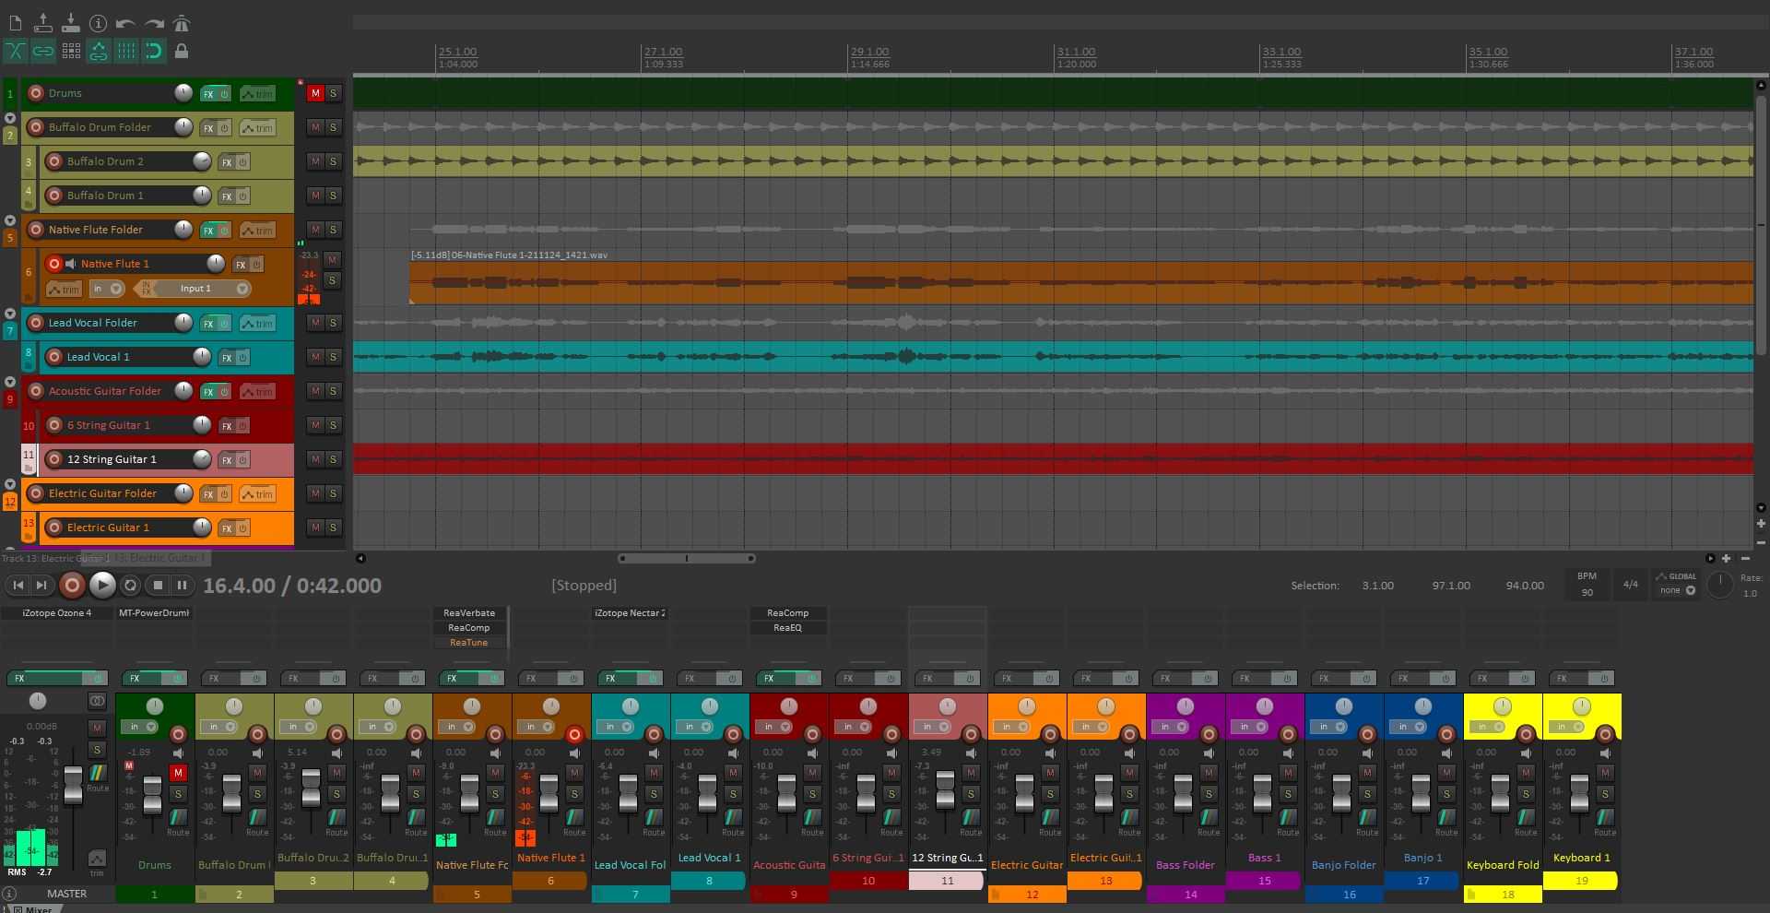
Task: Collapse the Buffalo Drum Folder arrow
Action: click(x=10, y=118)
